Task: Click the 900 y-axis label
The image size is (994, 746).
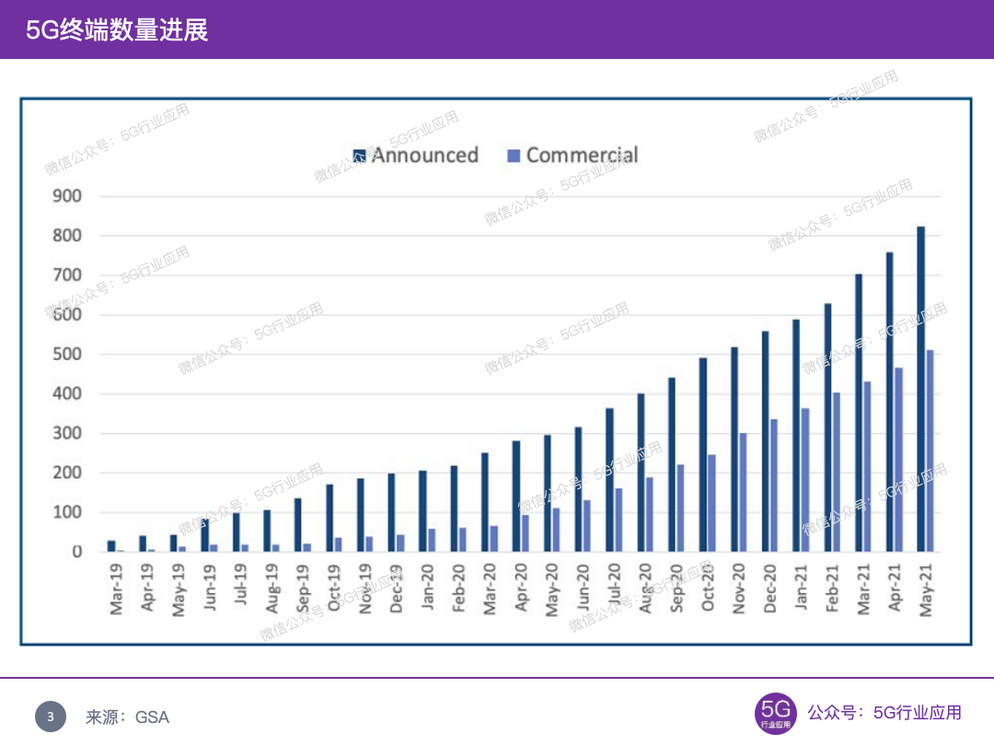Action: click(x=65, y=196)
